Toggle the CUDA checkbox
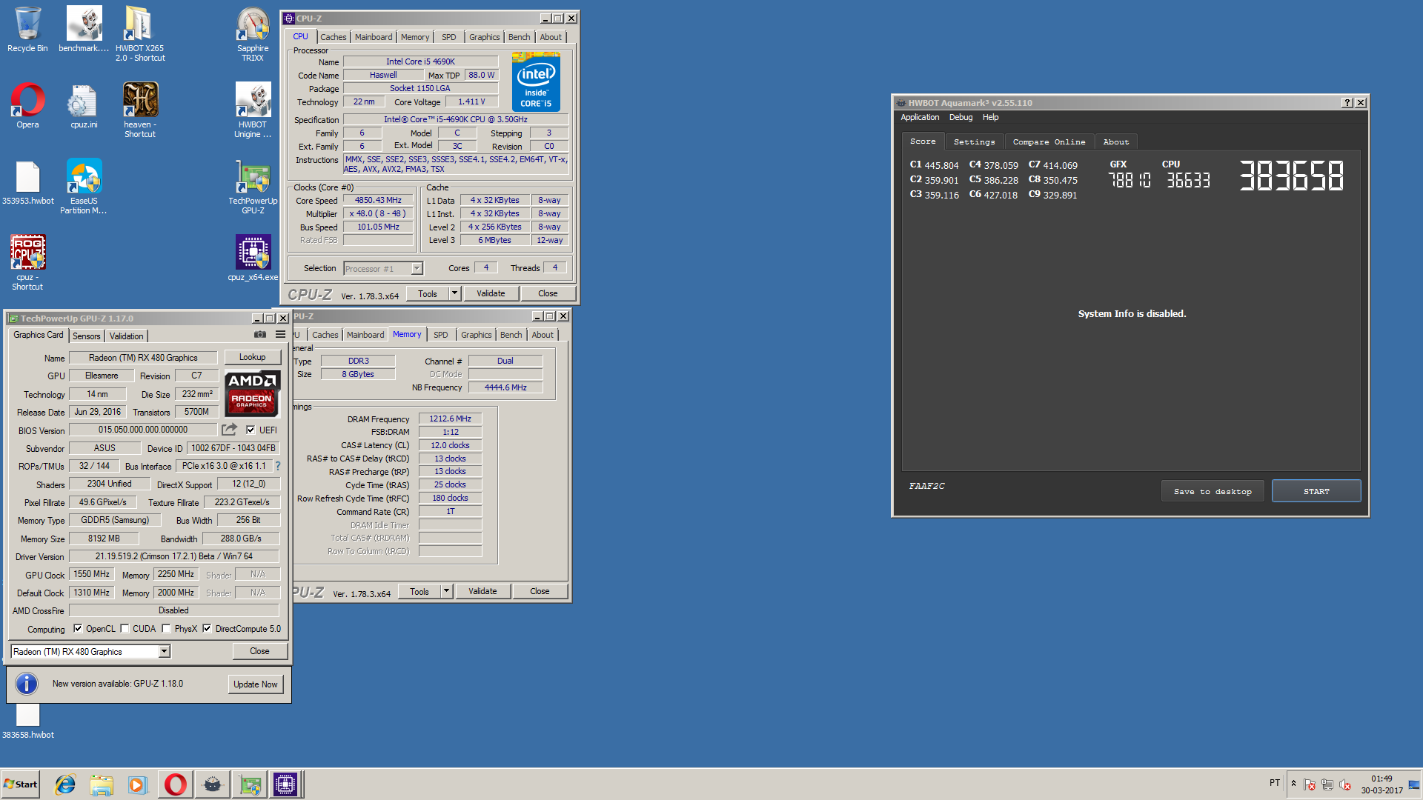1423x800 pixels. pyautogui.click(x=125, y=628)
